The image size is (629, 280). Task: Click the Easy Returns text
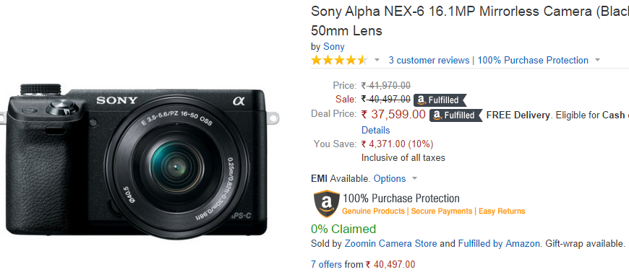click(x=502, y=211)
